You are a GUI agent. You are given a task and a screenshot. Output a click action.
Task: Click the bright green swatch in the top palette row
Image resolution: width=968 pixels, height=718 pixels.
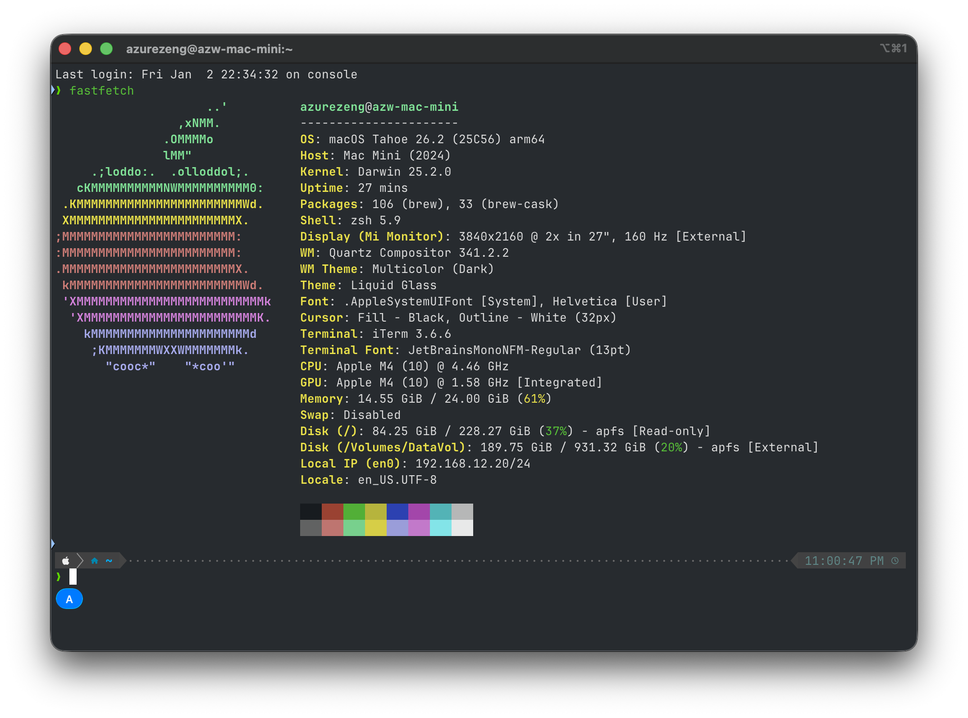tap(354, 512)
